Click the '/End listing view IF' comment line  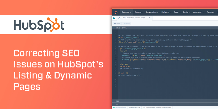click(130, 75)
